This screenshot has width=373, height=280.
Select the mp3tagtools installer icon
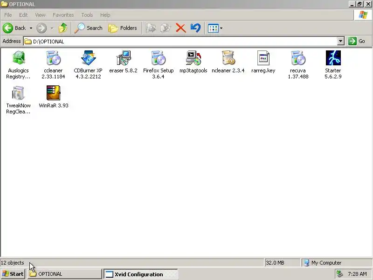pos(193,58)
